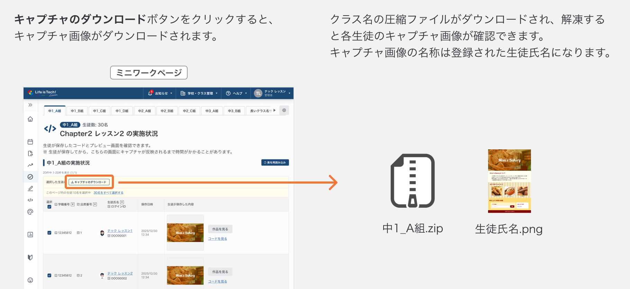Switch to the 中3_B組 tab
The width and height of the screenshot is (630, 289).
click(x=234, y=111)
